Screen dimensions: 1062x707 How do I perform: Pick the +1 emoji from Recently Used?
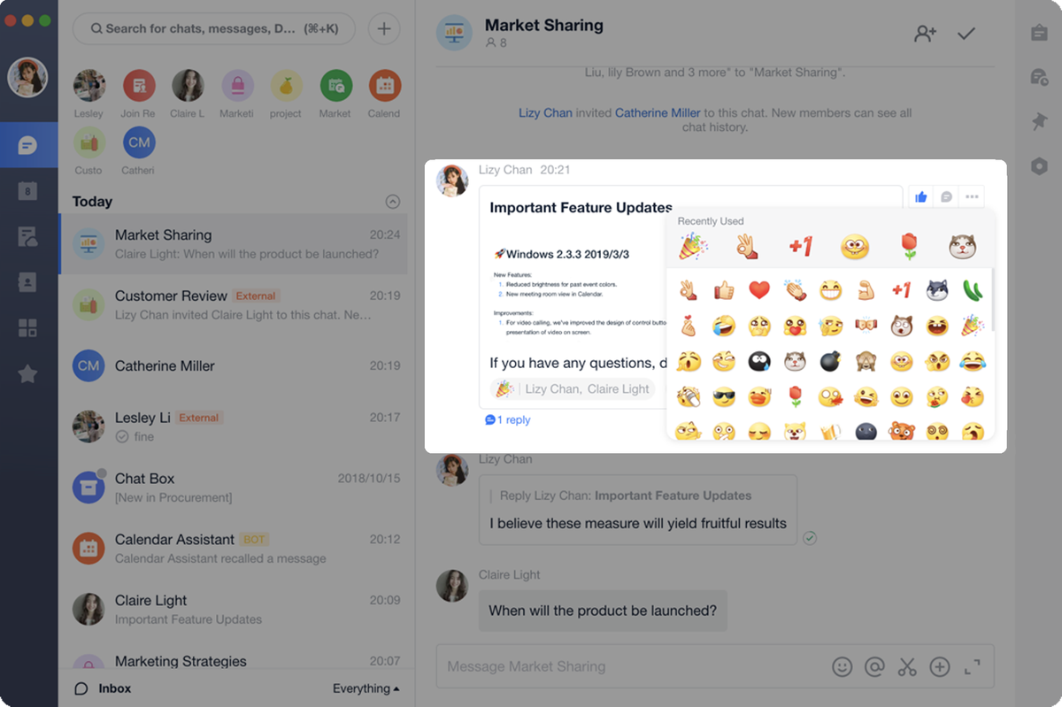(x=801, y=247)
